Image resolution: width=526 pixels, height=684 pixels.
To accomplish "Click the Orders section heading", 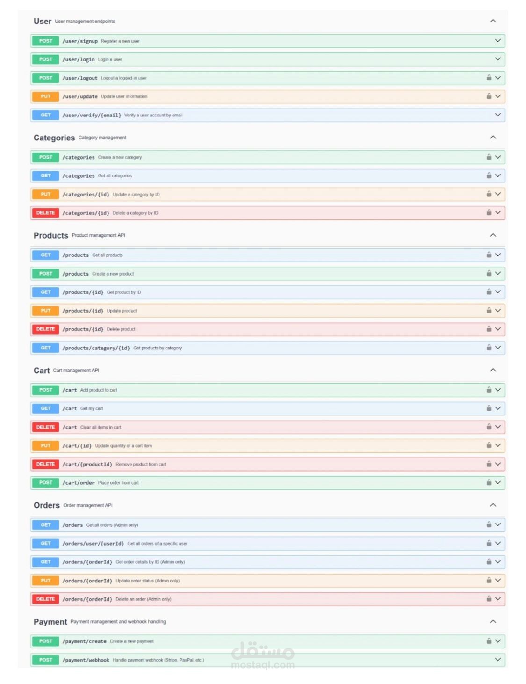I will tap(47, 505).
